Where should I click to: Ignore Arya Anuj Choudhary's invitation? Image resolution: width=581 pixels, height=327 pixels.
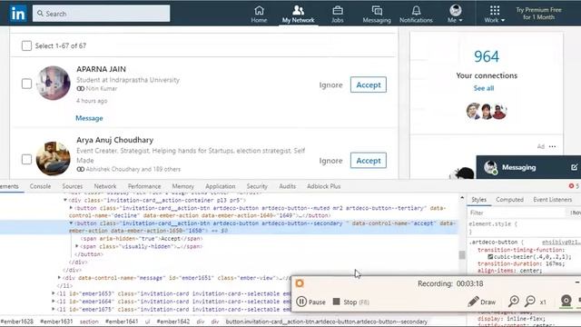pyautogui.click(x=330, y=161)
